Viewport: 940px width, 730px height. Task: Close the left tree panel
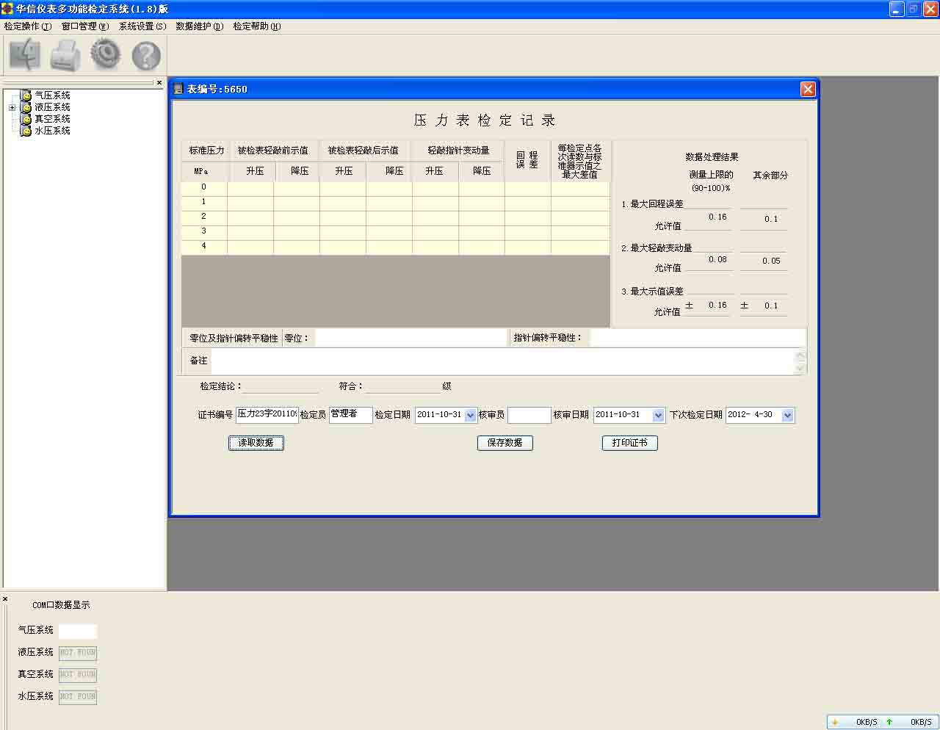pyautogui.click(x=159, y=82)
